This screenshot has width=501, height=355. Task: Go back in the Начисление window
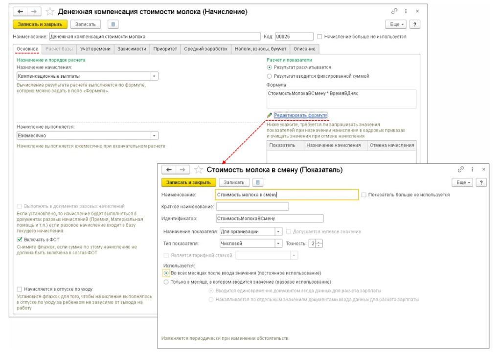(x=20, y=12)
